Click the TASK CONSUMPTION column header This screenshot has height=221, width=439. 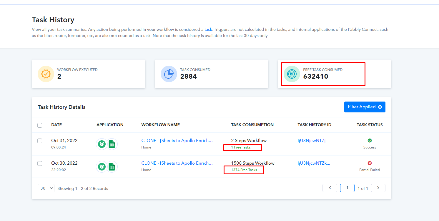pyautogui.click(x=252, y=125)
